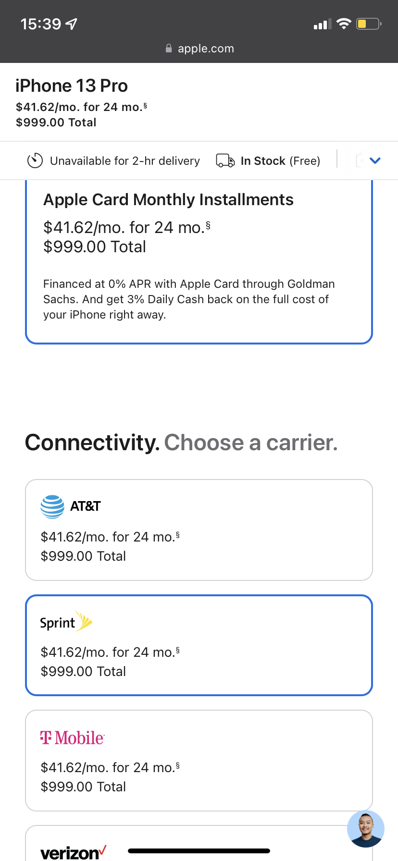
Task: Tap Unavailable for 2-hr delivery text
Action: click(x=125, y=161)
